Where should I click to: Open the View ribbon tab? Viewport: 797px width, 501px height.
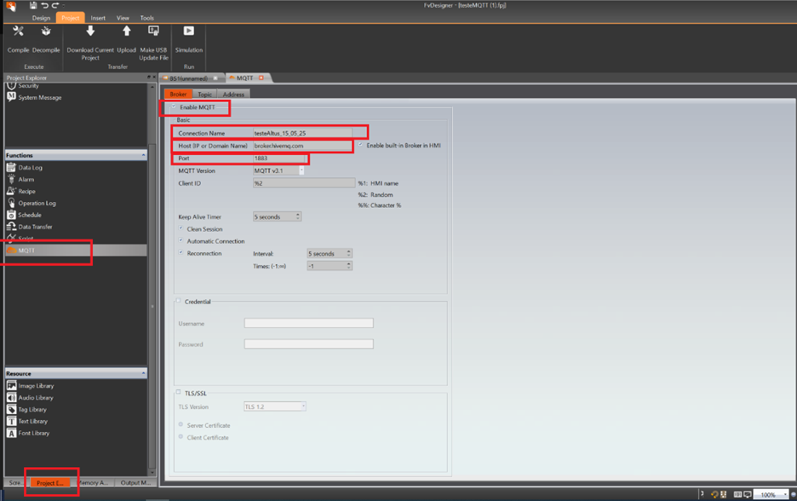(x=123, y=18)
